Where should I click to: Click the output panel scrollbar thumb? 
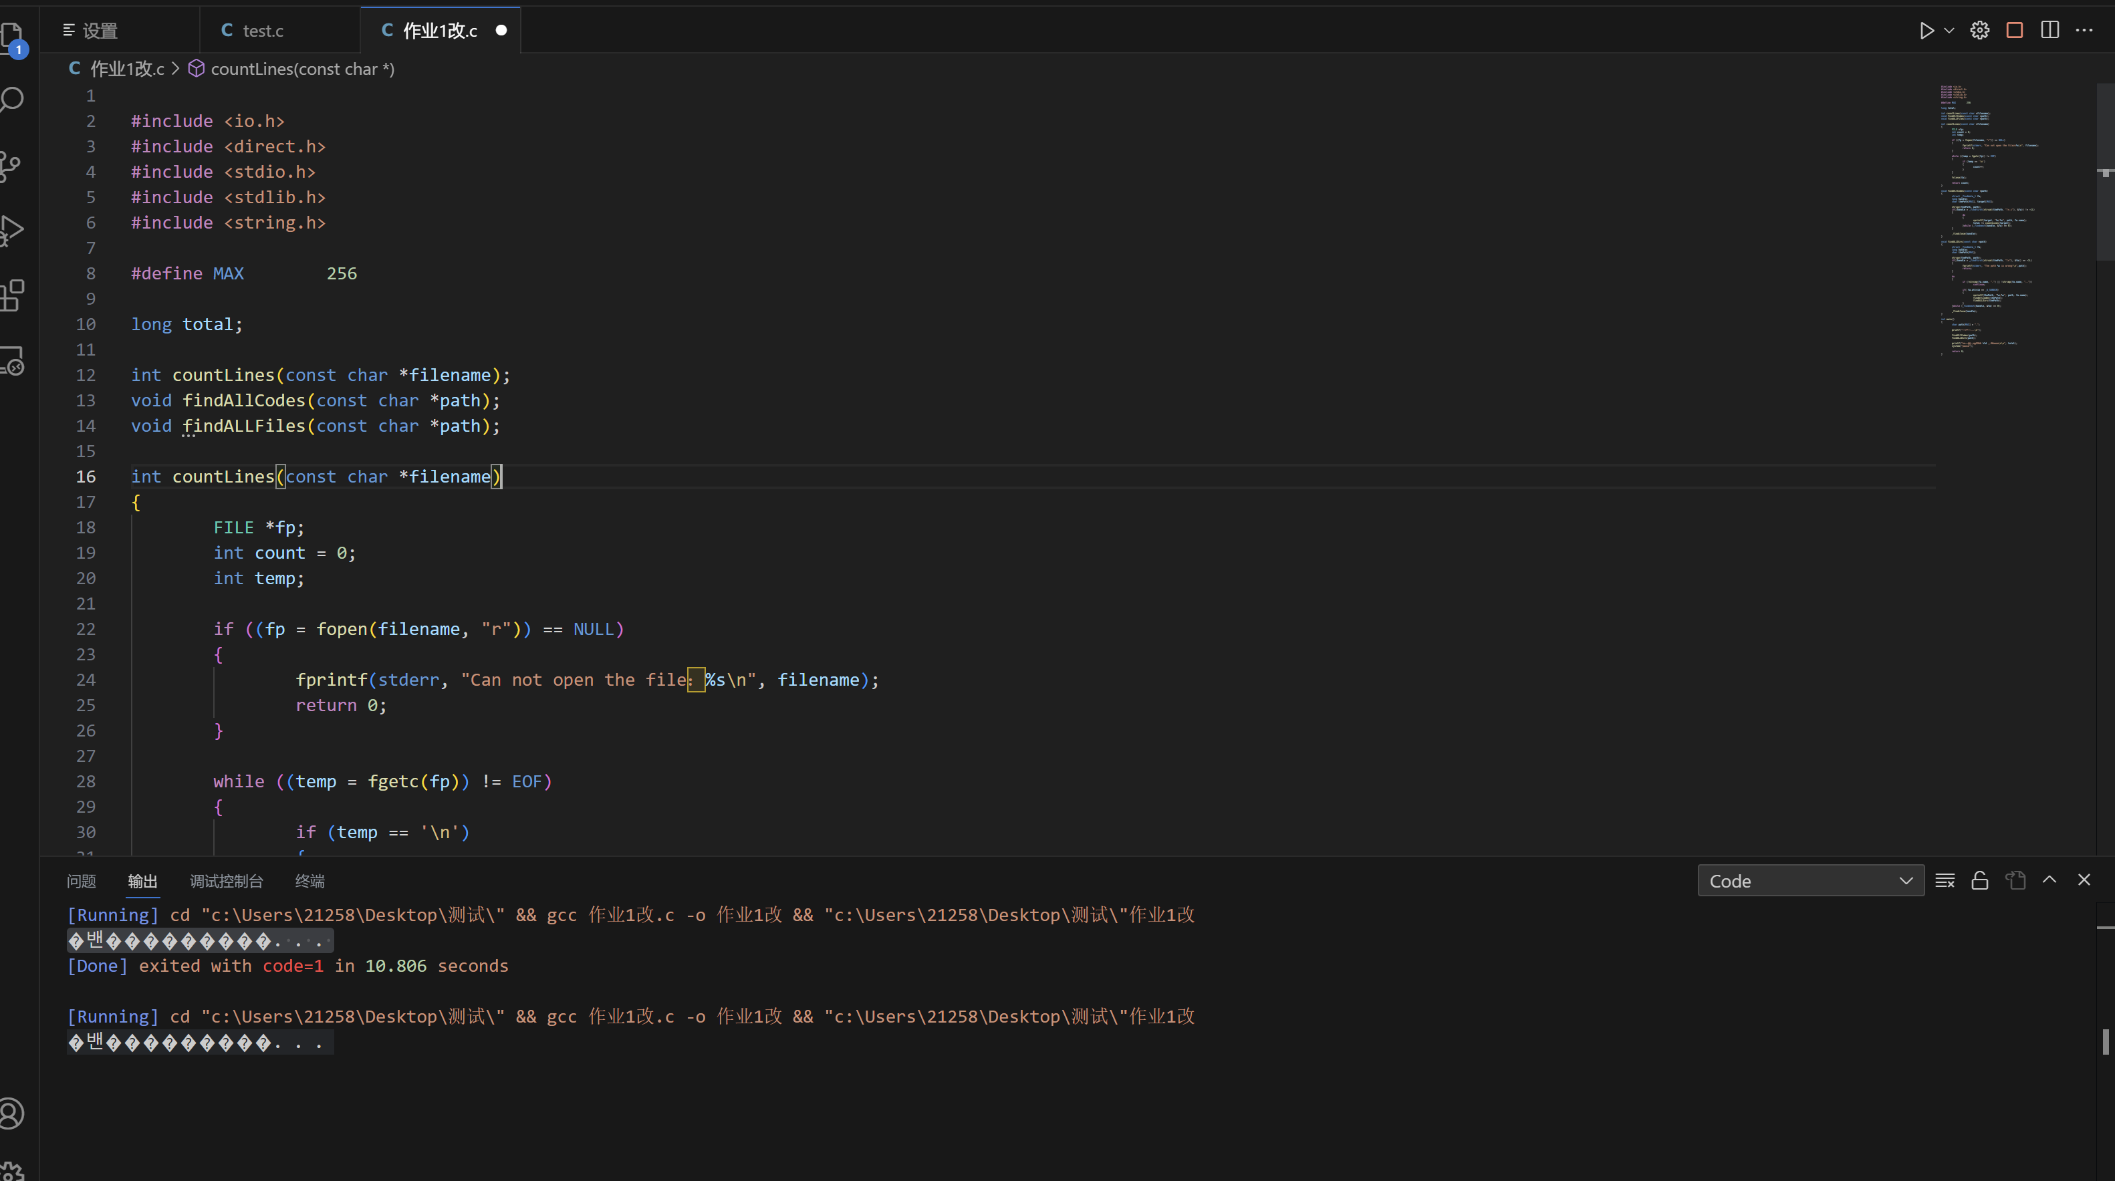(x=2106, y=1041)
